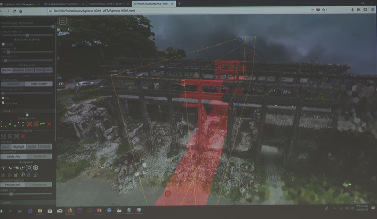Select the screen box clip tool
The width and height of the screenshot is (377, 219).
(17, 136)
